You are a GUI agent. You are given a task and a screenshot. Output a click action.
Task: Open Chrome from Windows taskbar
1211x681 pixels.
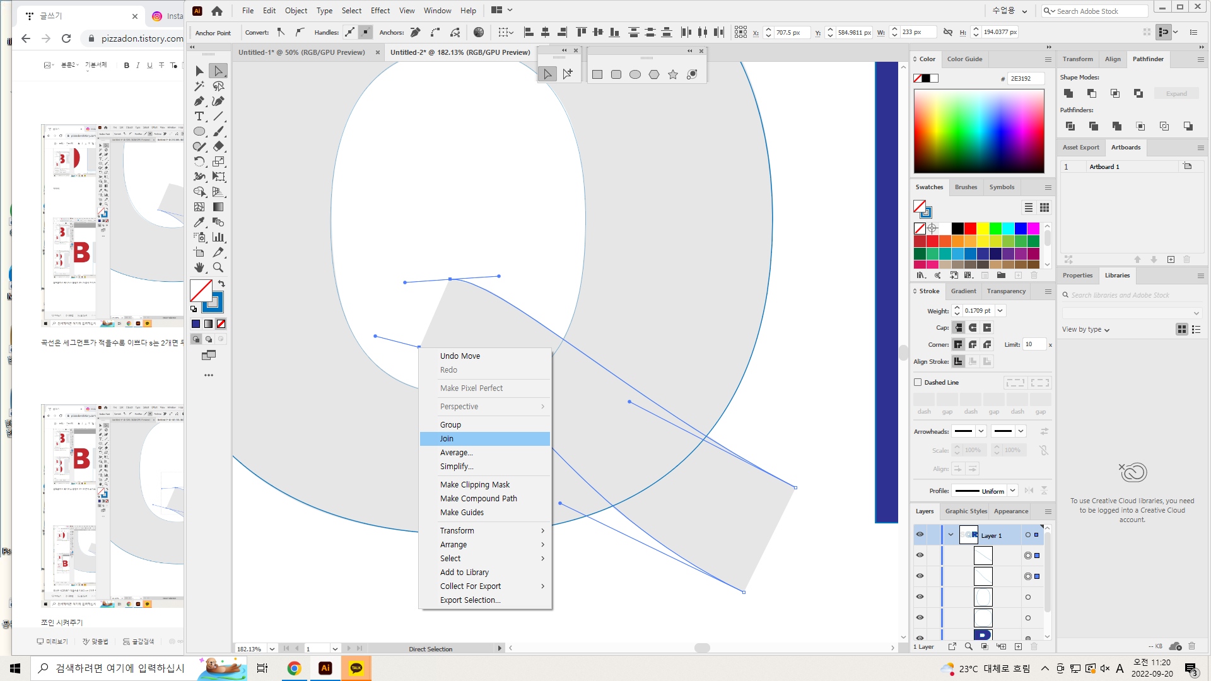[x=294, y=668]
